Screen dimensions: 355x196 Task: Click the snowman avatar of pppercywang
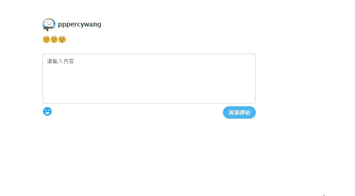pos(49,24)
